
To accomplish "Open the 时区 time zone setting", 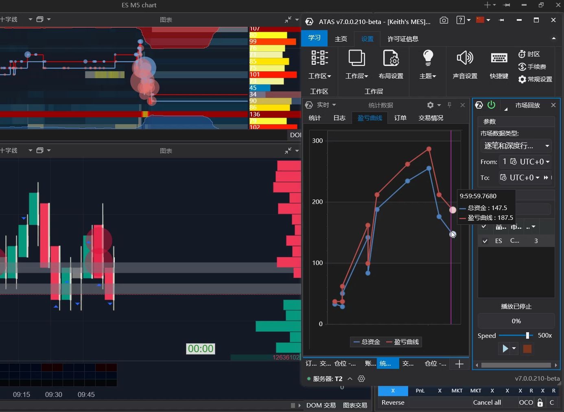I will 529,54.
